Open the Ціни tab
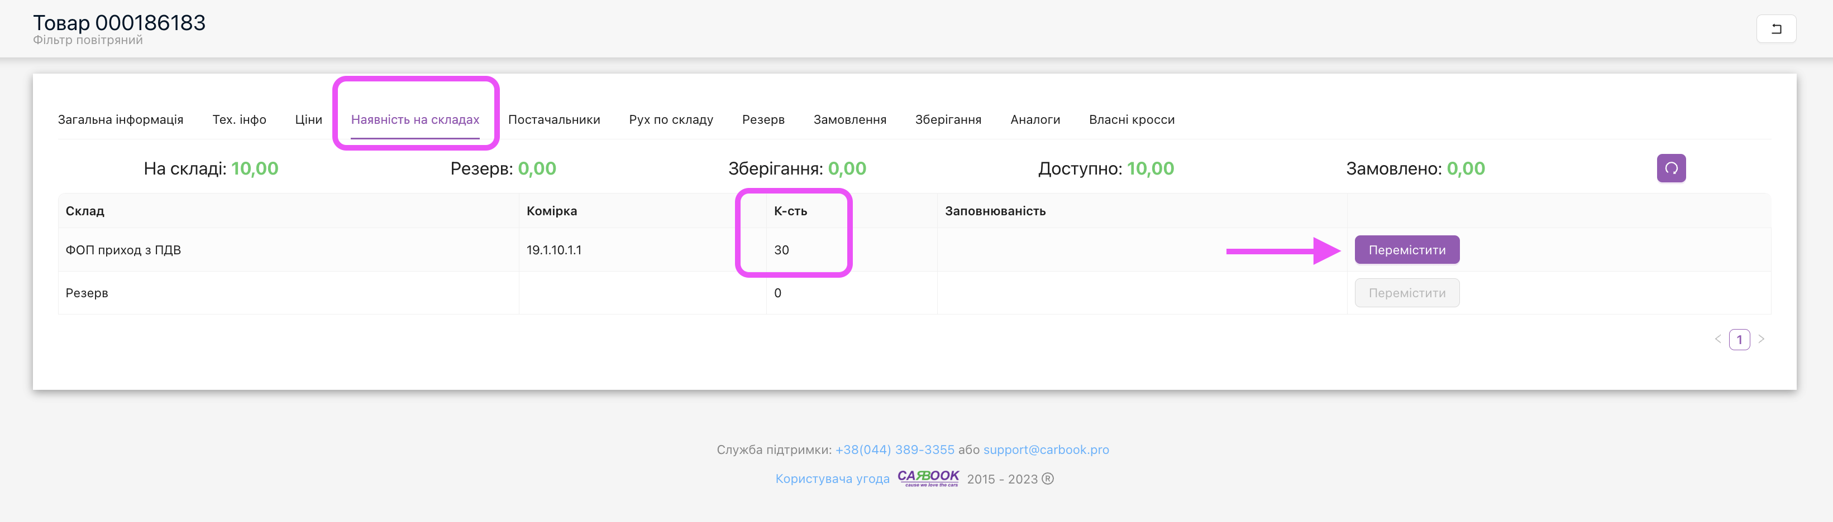Viewport: 1833px width, 522px height. point(308,119)
